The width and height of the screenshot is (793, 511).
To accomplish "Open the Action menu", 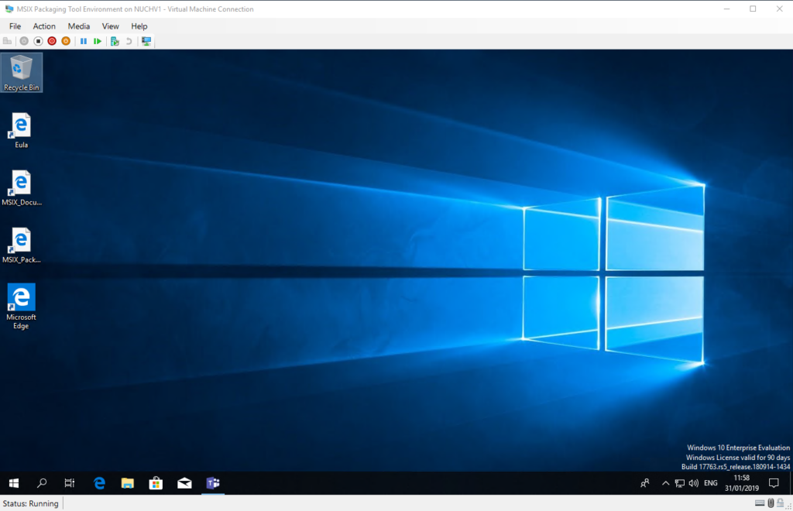I will [x=44, y=26].
